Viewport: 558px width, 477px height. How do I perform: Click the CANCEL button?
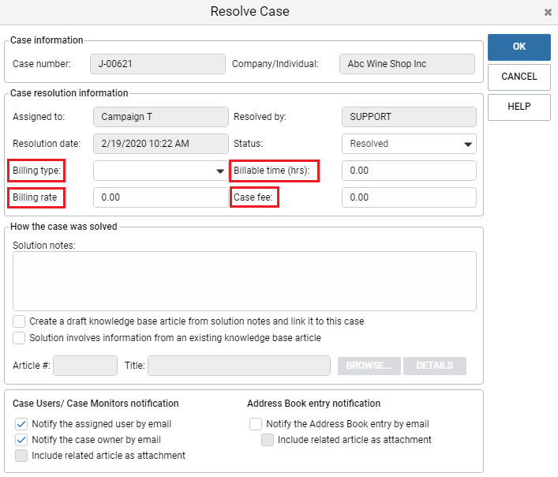[519, 77]
